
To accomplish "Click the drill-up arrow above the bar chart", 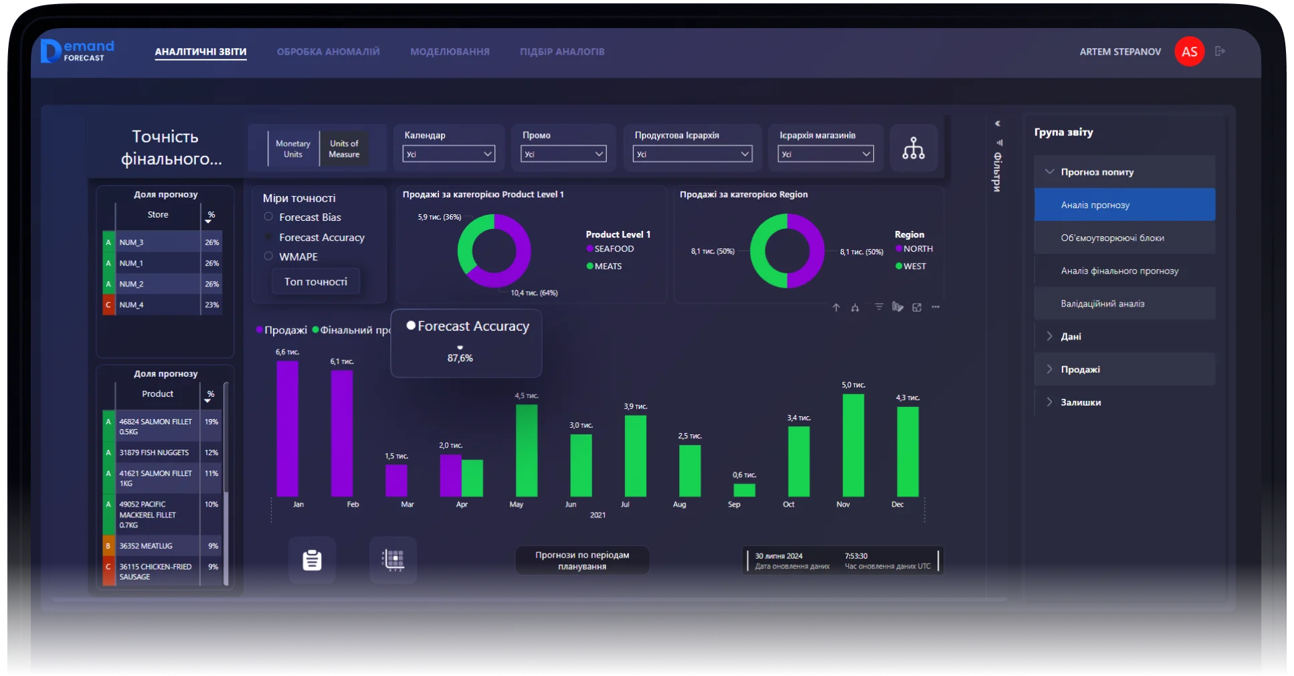I will pos(836,307).
